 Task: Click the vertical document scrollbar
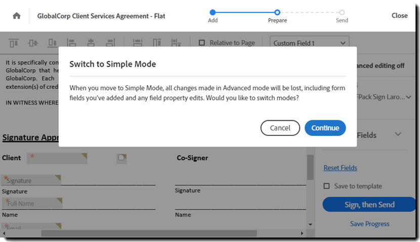[310, 167]
